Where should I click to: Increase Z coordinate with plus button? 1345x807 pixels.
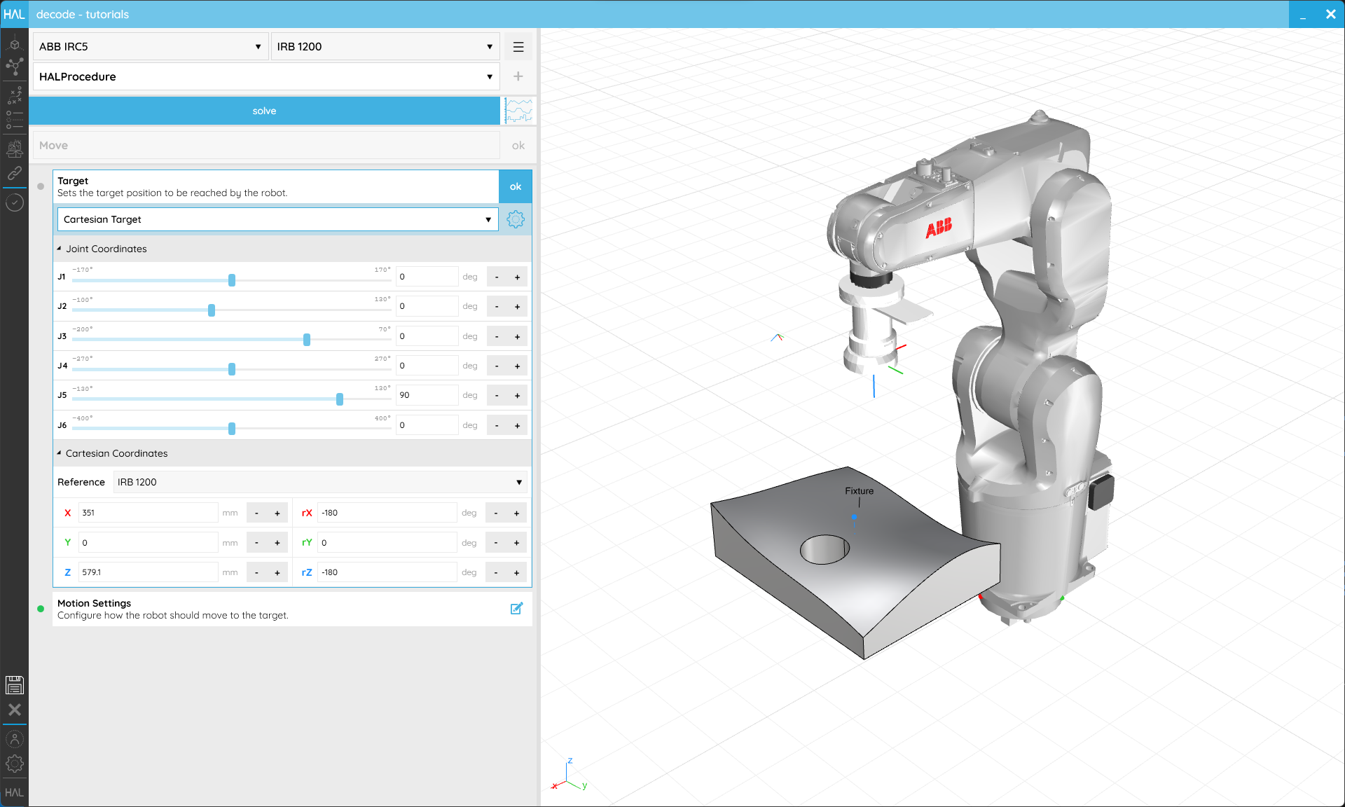[277, 573]
